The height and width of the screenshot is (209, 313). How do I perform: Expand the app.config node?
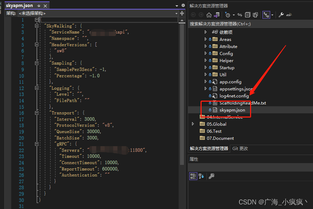pos(205,82)
